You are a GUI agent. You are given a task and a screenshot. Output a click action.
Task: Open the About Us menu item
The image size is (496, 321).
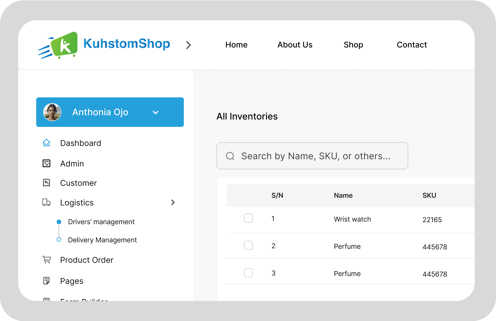(295, 45)
